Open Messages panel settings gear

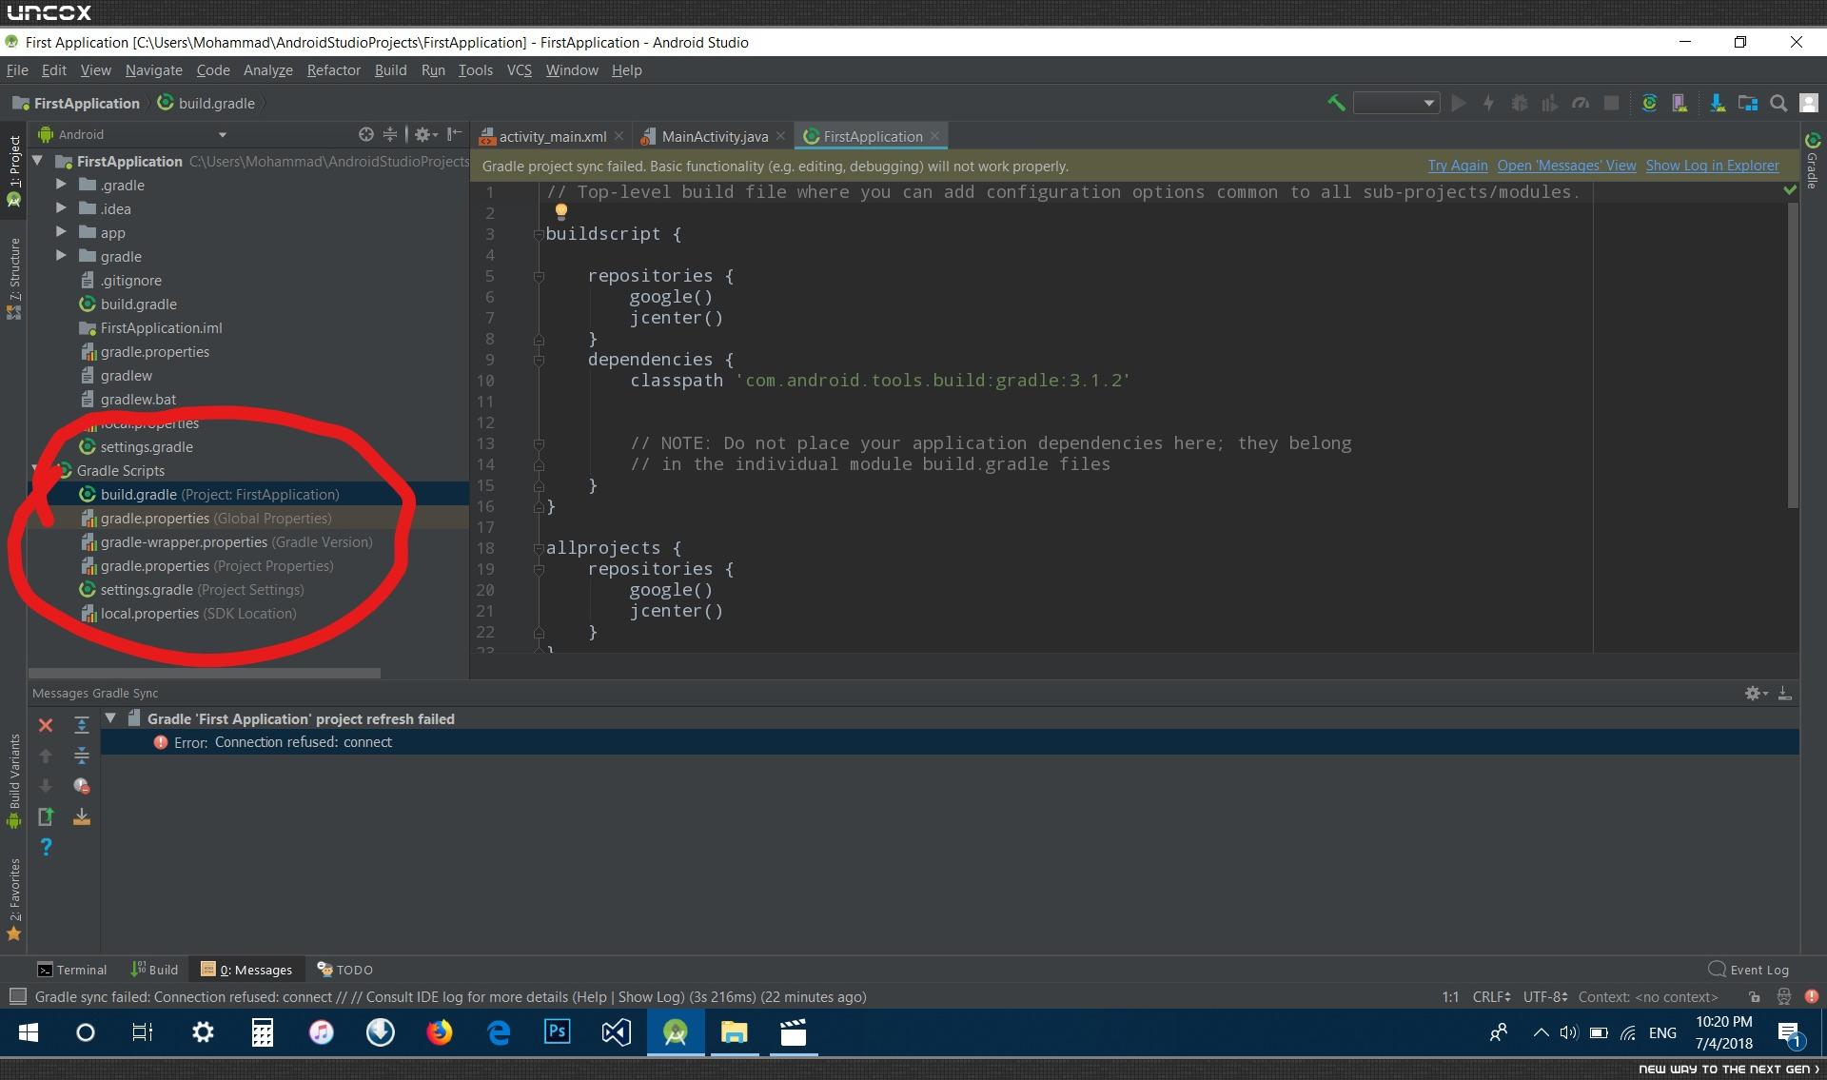click(1755, 694)
